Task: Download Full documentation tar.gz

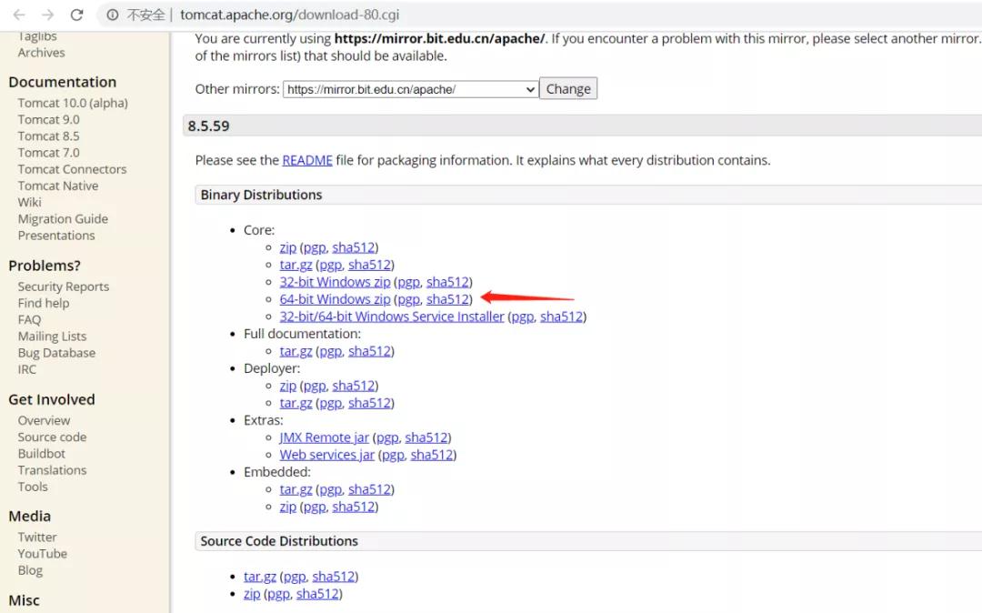Action: (296, 351)
